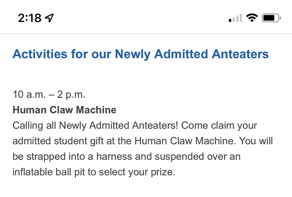292x197 pixels.
Task: Tap the location services arrow icon
Action: click(x=50, y=18)
